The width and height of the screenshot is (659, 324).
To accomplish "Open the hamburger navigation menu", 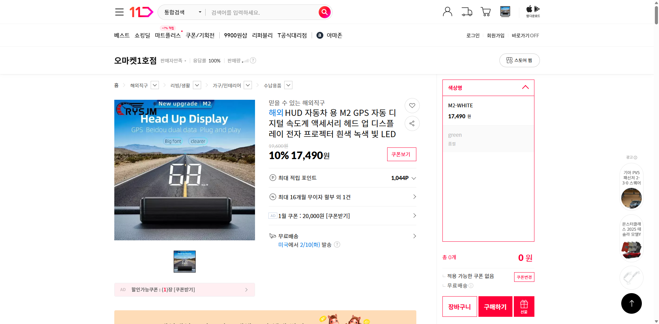I will click(119, 12).
